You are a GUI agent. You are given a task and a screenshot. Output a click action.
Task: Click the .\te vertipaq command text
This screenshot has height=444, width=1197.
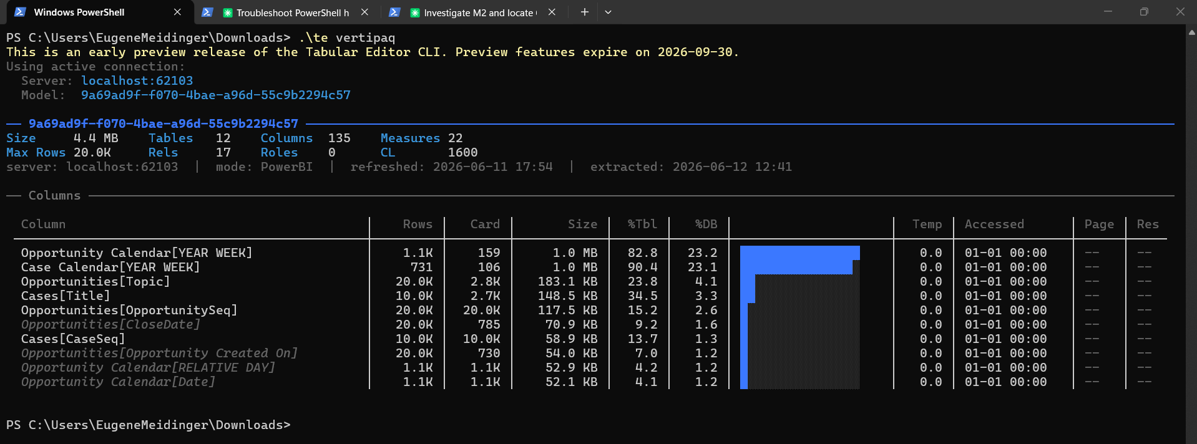click(346, 38)
